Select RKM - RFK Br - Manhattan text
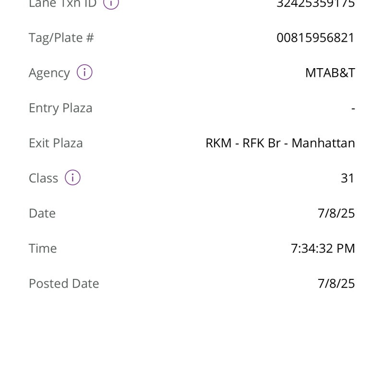Image resolution: width=384 pixels, height=384 pixels. point(280,143)
